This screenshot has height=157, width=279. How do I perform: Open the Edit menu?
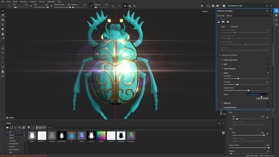pos(9,1)
